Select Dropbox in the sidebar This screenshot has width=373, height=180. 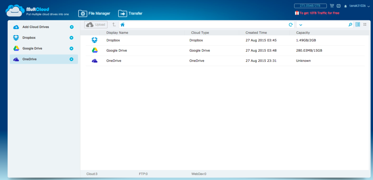coord(44,38)
